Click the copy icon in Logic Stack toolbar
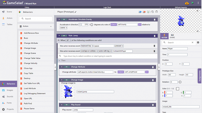This screenshot has height=113, width=202. point(153,12)
